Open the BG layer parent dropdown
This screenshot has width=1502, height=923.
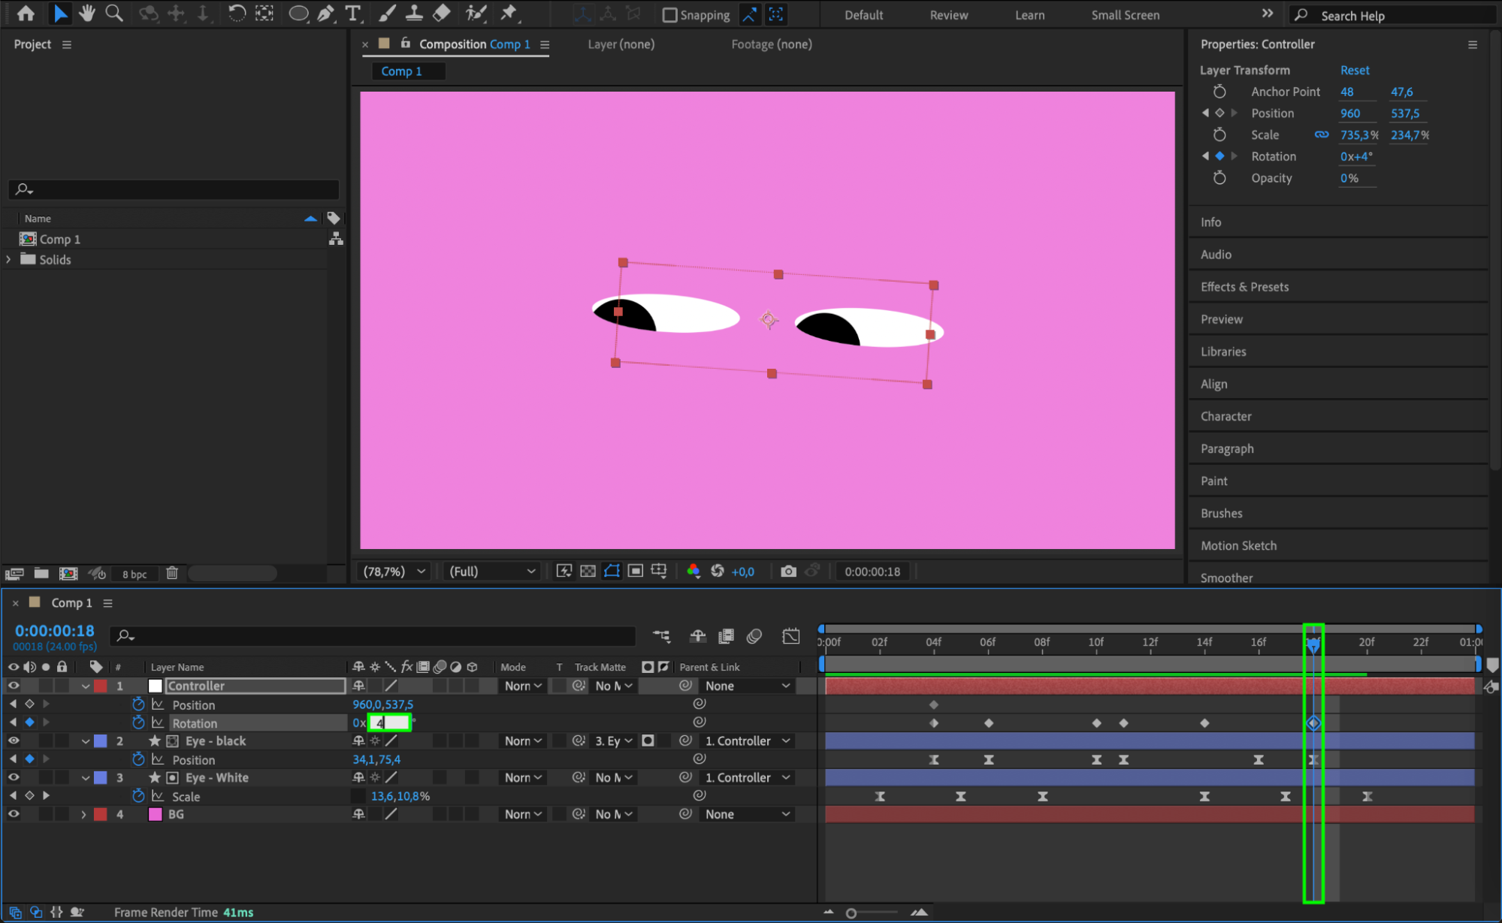(747, 814)
